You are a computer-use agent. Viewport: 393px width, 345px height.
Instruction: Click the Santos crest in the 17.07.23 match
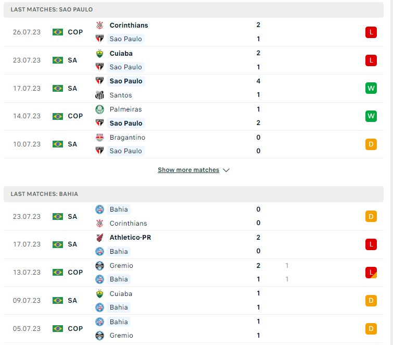100,95
